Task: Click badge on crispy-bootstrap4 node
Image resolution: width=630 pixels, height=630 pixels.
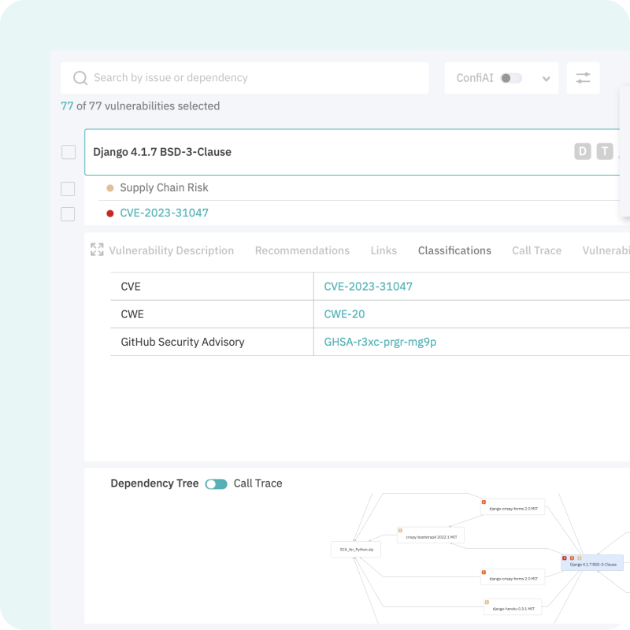Action: [400, 530]
